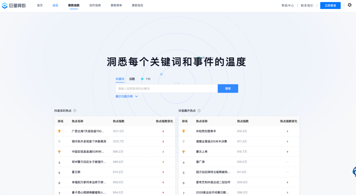The image size is (356, 195).
Task: Click hot index value 611.6万
Action: click(242, 172)
